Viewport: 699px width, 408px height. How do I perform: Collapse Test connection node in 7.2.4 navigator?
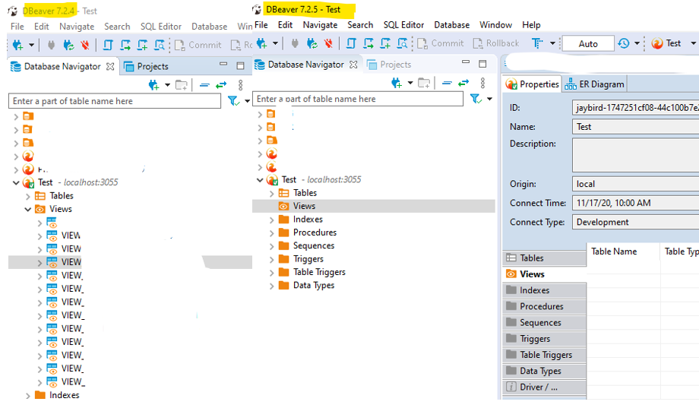pyautogui.click(x=16, y=183)
